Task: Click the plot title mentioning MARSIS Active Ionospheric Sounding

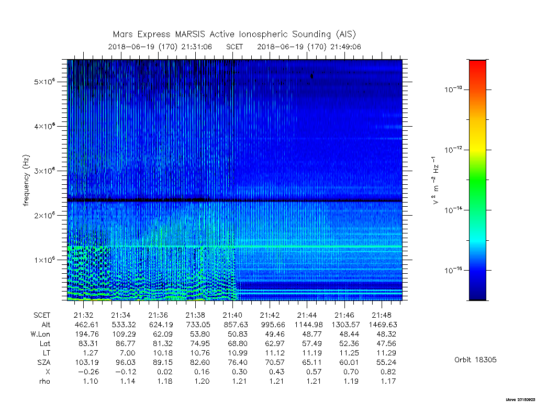Action: click(234, 35)
